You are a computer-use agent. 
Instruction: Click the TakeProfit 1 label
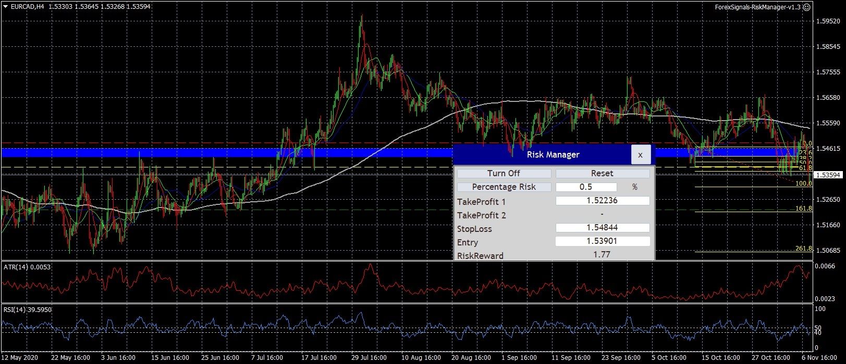click(x=481, y=202)
